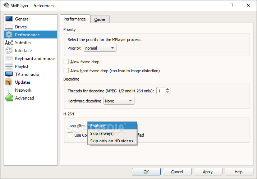Viewport: 257px width, 179px height.
Task: Go to the Updates section
Action: 31,82
